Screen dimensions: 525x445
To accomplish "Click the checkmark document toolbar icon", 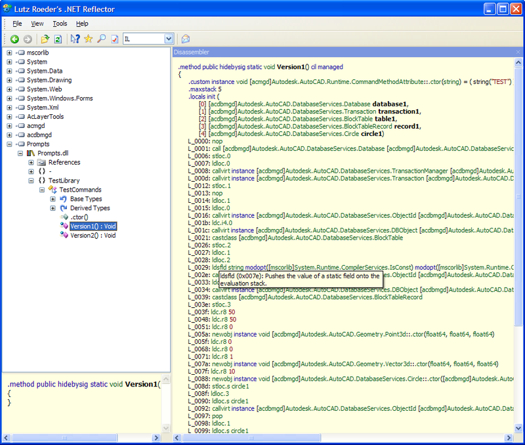I will click(x=114, y=39).
